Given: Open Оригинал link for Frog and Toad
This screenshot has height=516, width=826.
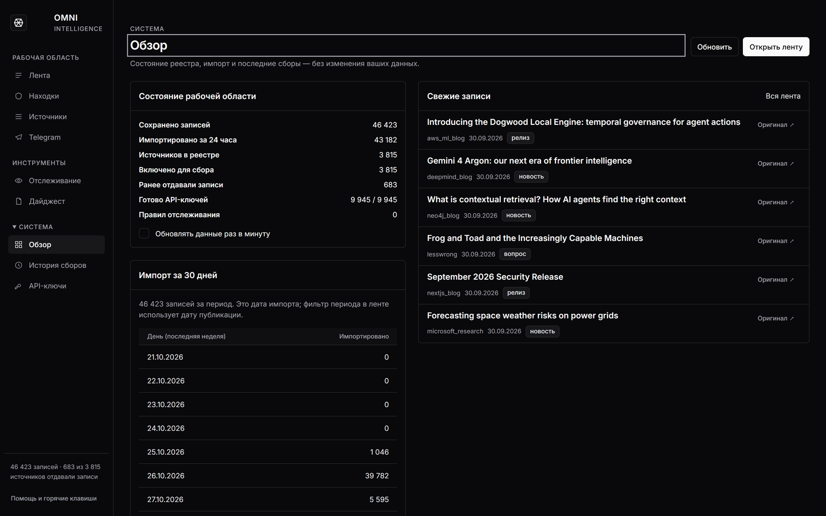Looking at the screenshot, I should pyautogui.click(x=775, y=241).
